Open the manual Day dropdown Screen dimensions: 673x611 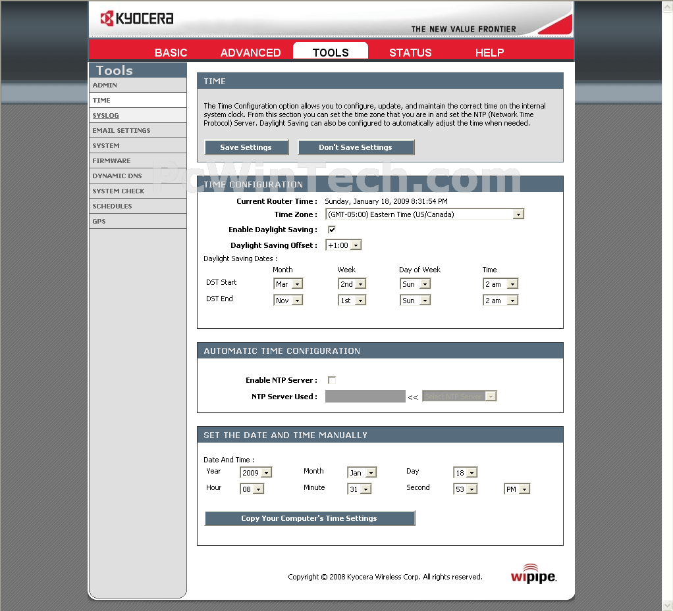tap(466, 472)
